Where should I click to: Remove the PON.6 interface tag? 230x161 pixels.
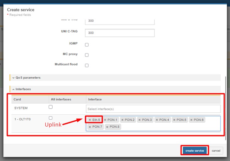(192, 120)
